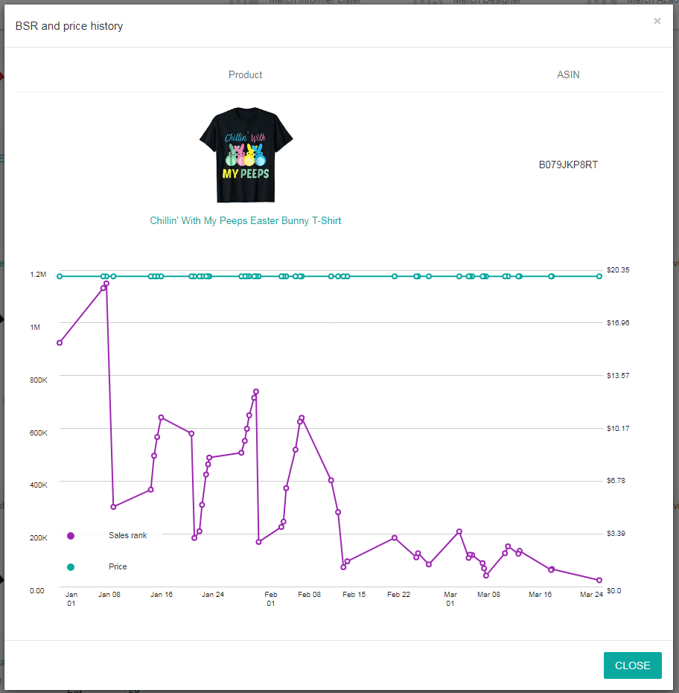Viewport: 679px width, 693px height.
Task: Click the Sales rank legend label
Action: coord(128,535)
